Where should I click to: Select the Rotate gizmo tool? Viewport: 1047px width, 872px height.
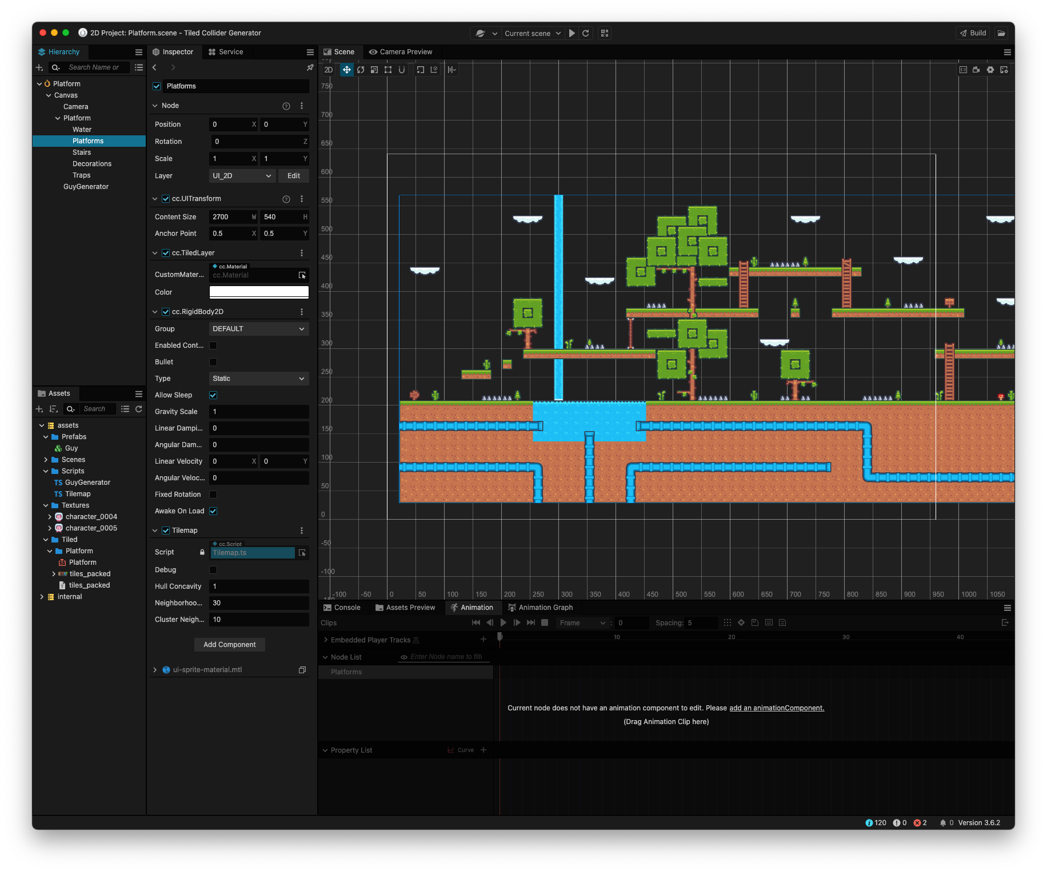click(361, 70)
